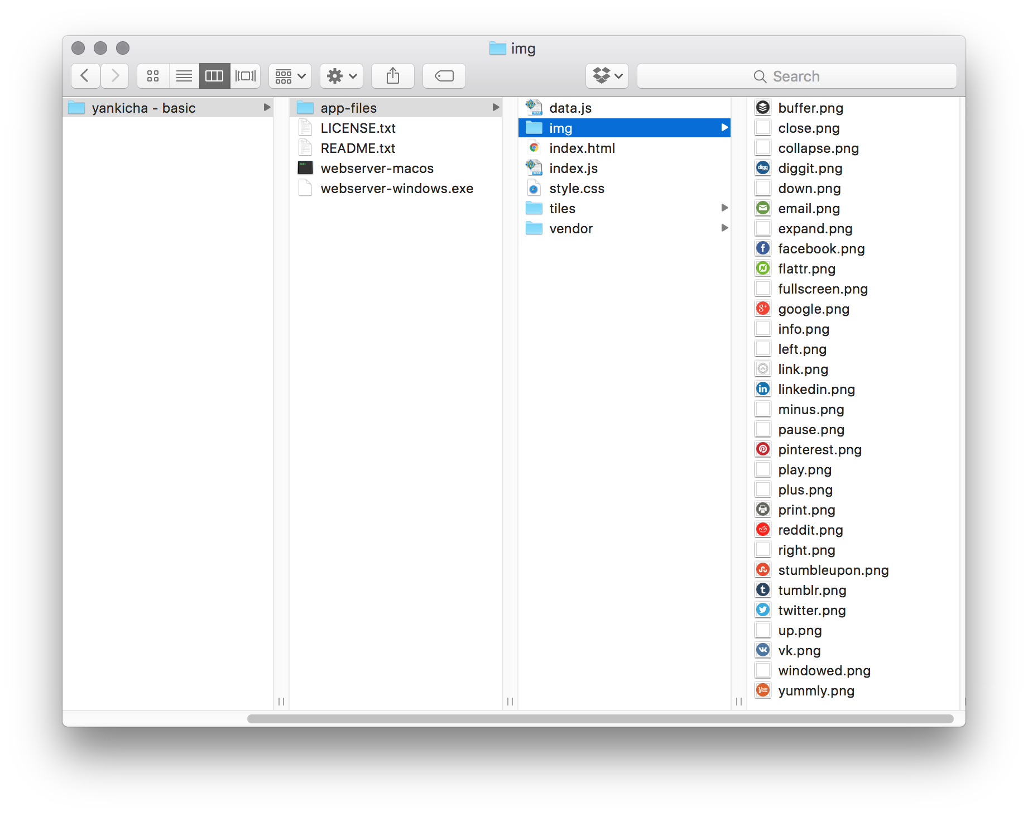1028x816 pixels.
Task: Click the Search field
Action: [x=797, y=76]
